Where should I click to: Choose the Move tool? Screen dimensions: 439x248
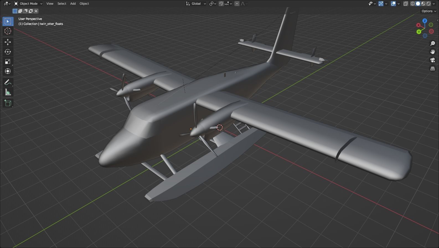[8, 42]
